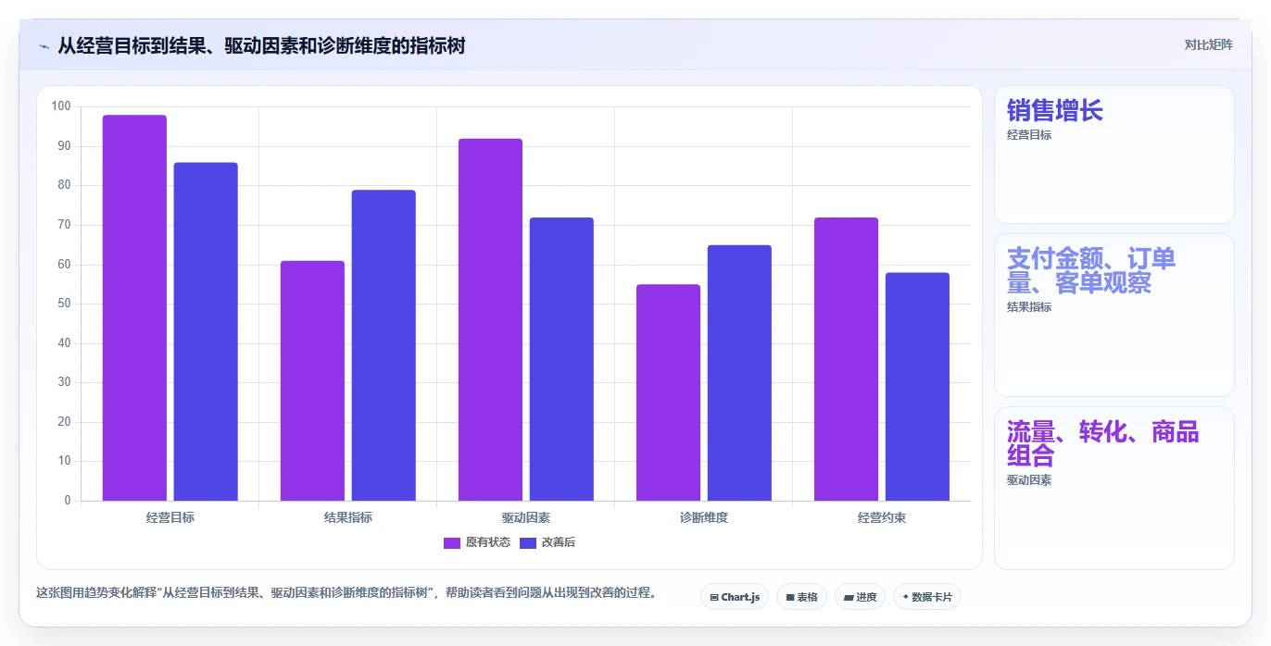Click the 对比矩阵 label in the header
The image size is (1271, 646).
pos(1209,44)
